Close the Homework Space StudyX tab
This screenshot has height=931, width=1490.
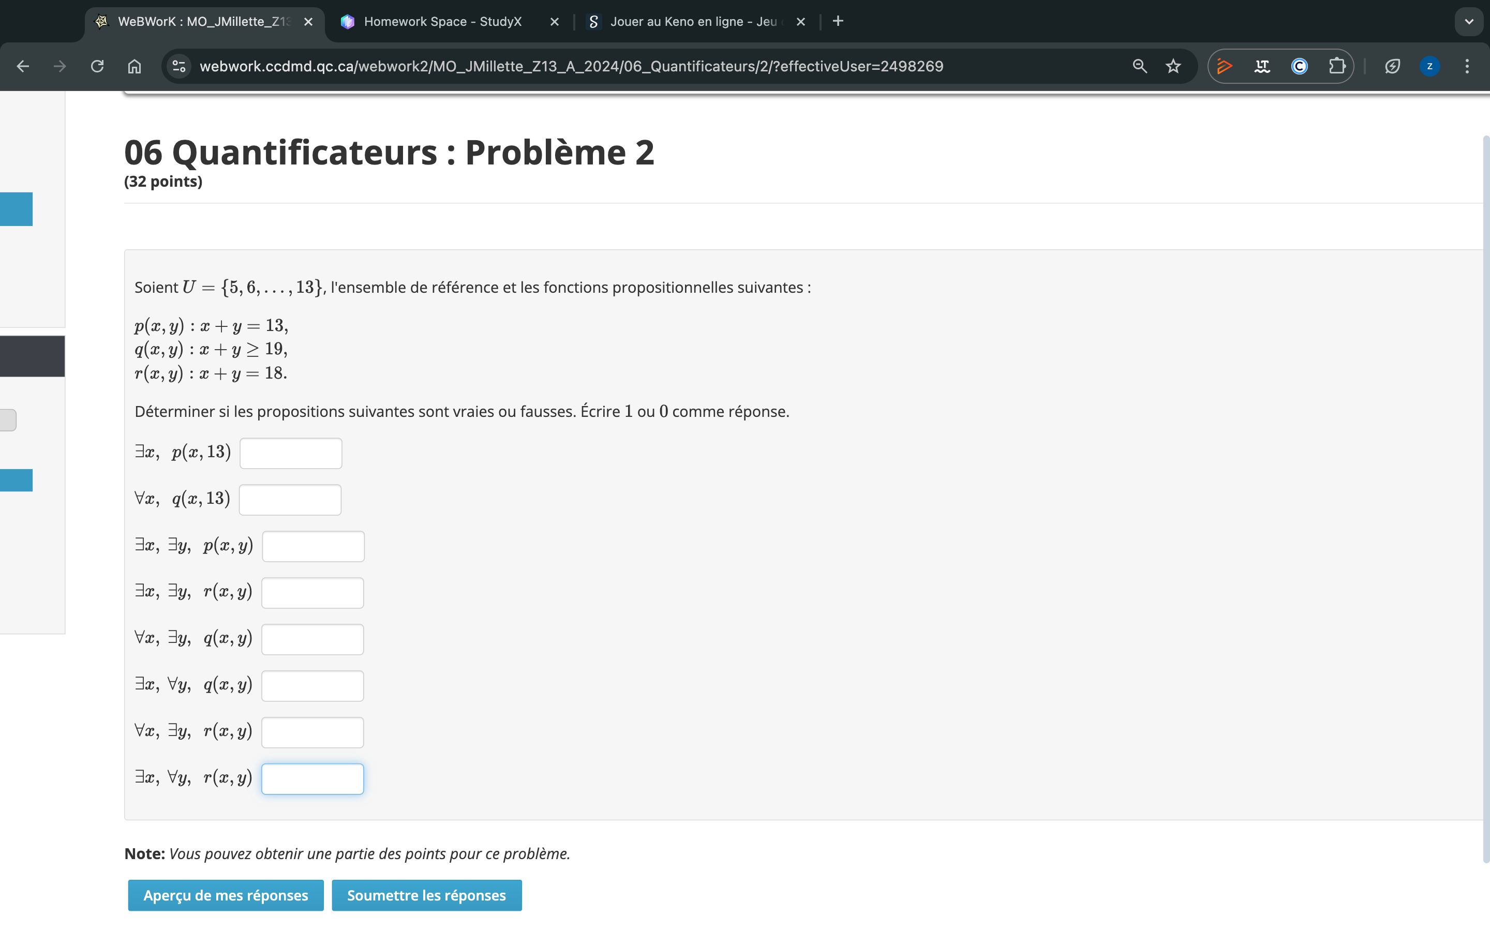tap(554, 22)
